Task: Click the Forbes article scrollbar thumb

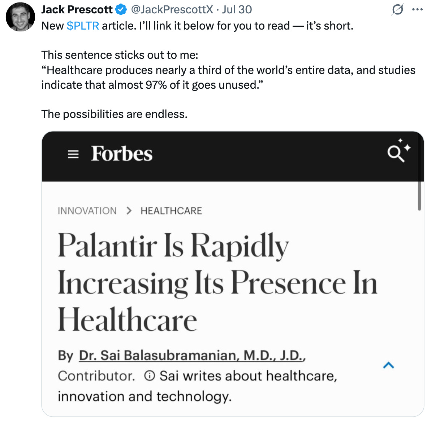Action: tap(419, 196)
